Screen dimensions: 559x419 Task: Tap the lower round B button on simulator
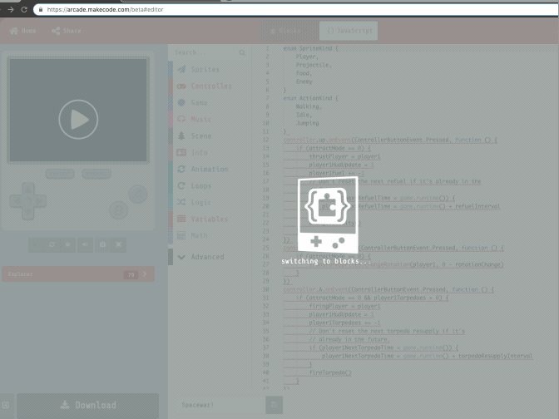119,210
